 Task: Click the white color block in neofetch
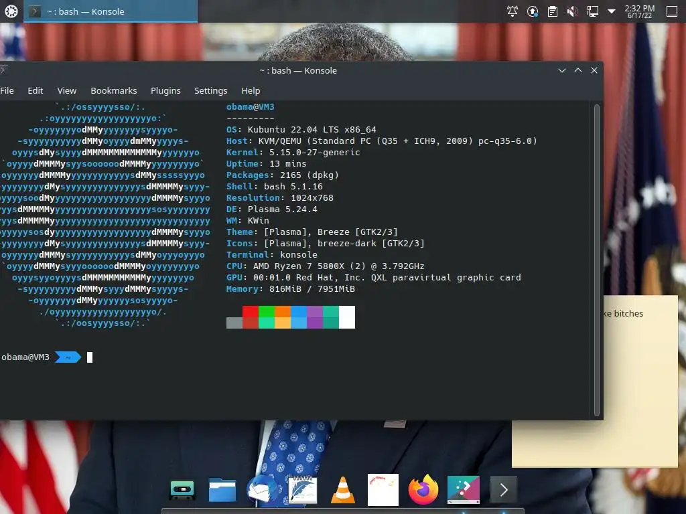[x=347, y=317]
